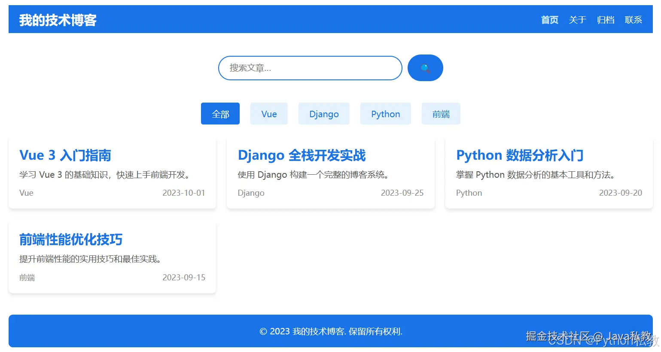Image resolution: width=661 pixels, height=352 pixels.
Task: Click the magnifying glass search icon
Action: [425, 67]
